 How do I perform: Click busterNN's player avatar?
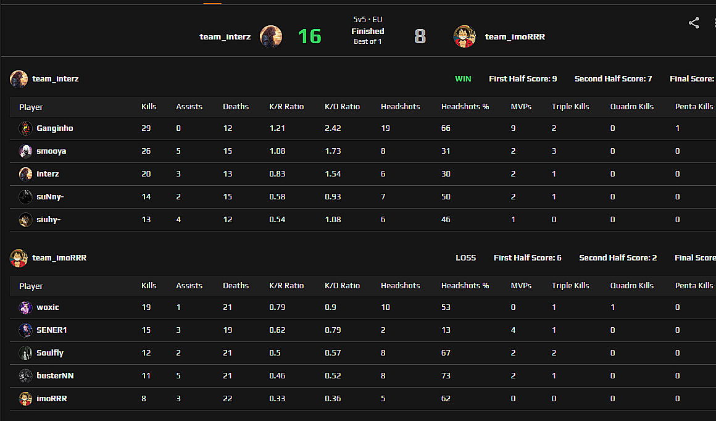pos(25,375)
